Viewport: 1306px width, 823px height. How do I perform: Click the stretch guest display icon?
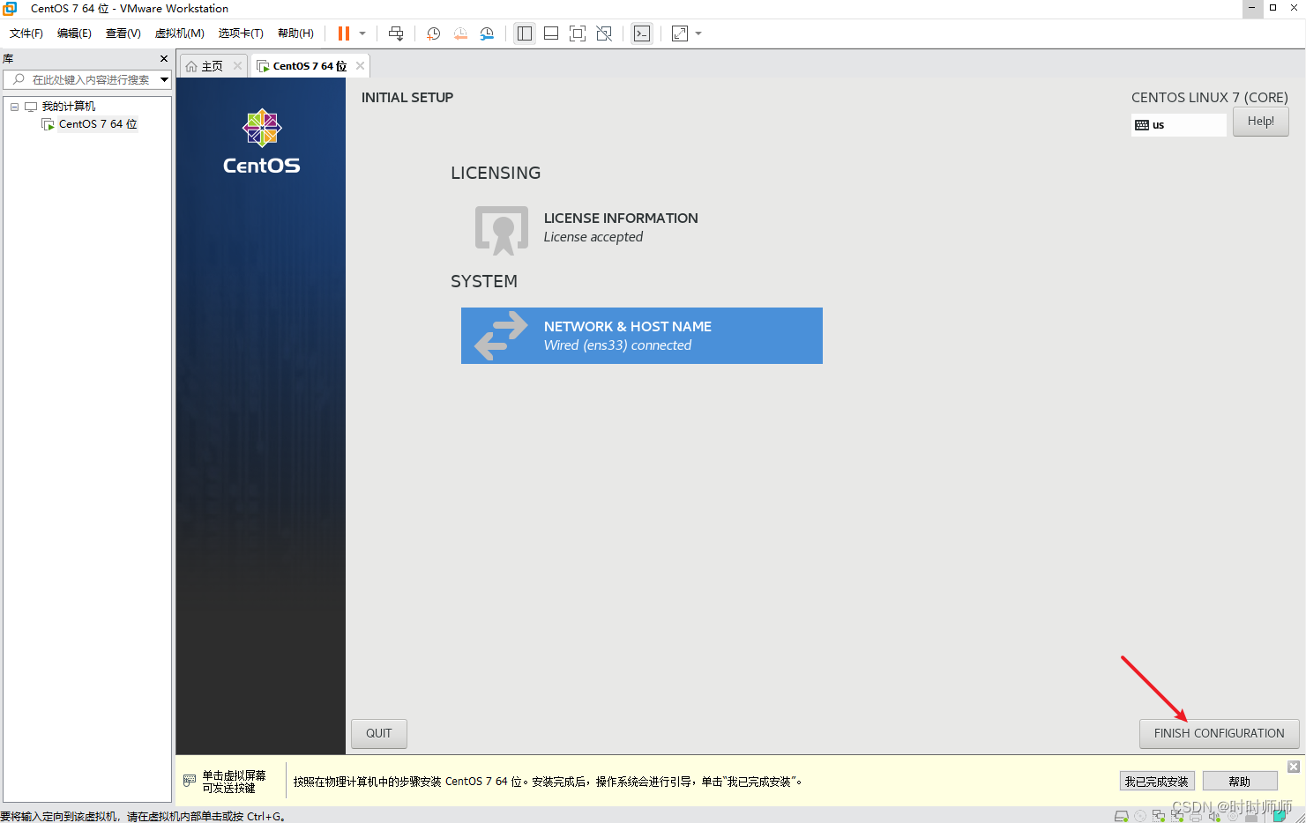point(680,33)
